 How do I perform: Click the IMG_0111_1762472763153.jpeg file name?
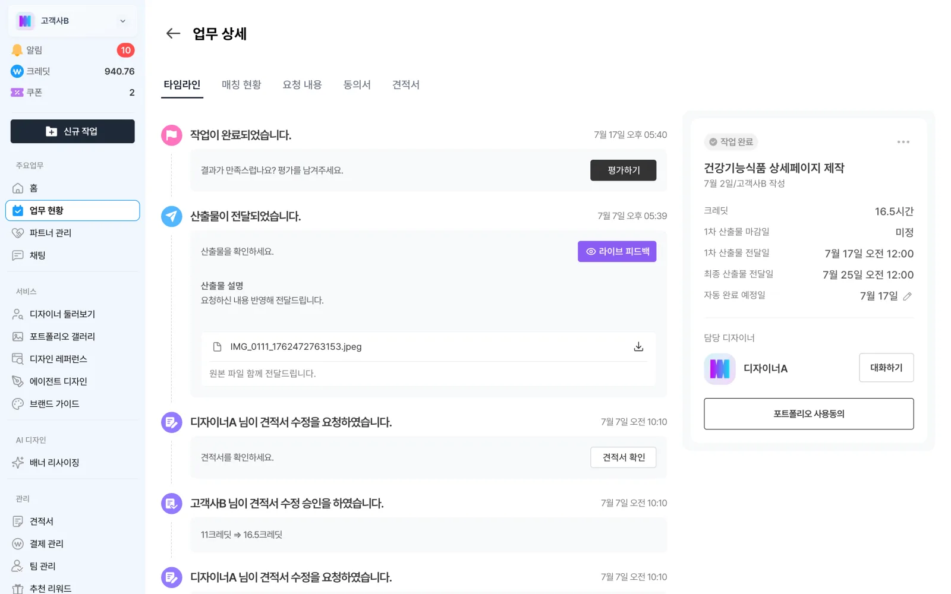296,347
